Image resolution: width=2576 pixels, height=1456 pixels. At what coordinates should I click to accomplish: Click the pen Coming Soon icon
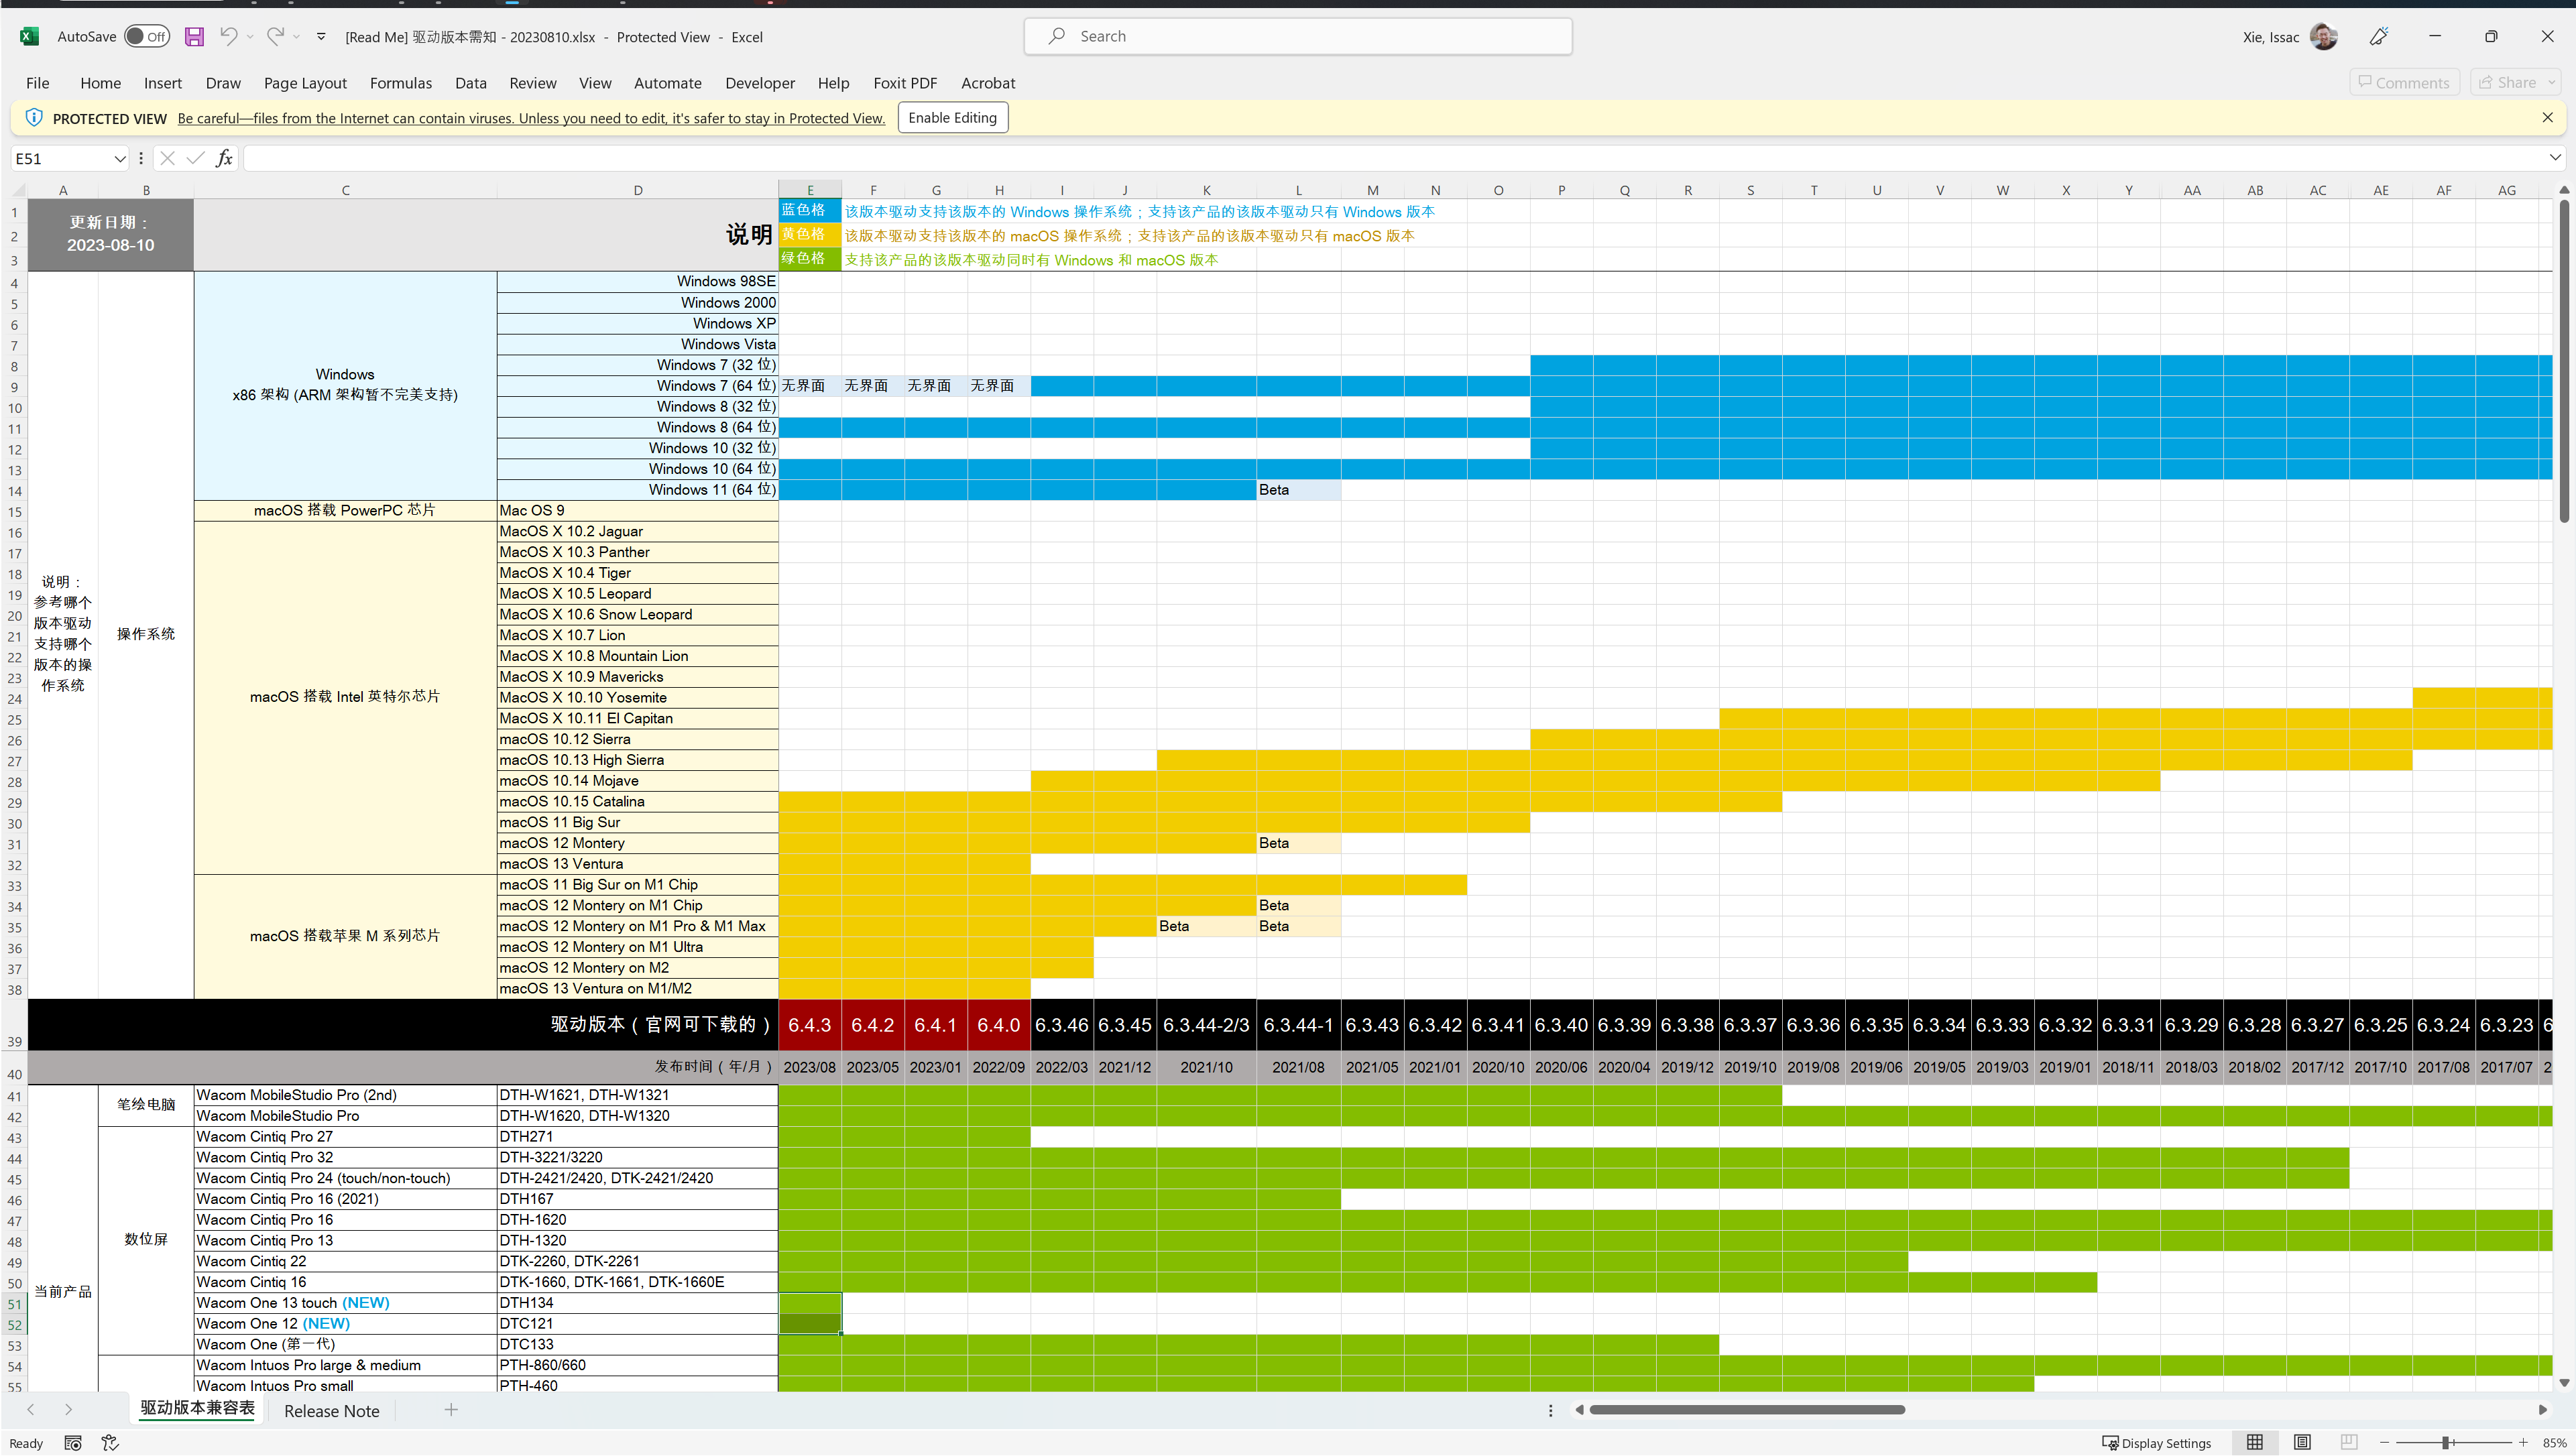[2379, 37]
